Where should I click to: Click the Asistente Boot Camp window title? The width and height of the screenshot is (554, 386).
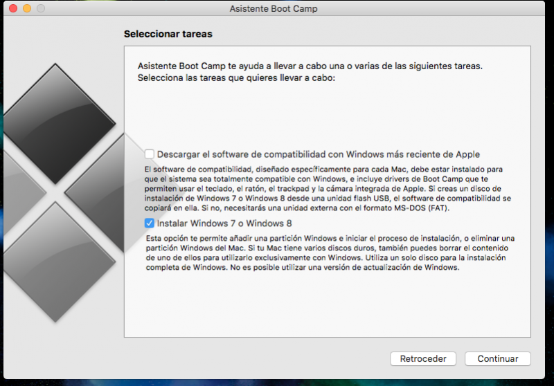point(274,9)
